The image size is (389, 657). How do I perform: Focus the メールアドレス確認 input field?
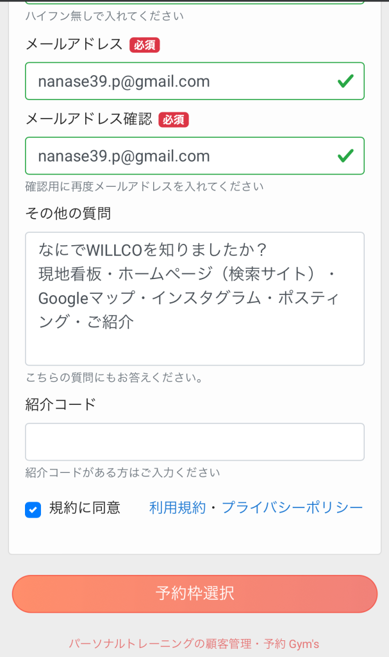(x=179, y=156)
